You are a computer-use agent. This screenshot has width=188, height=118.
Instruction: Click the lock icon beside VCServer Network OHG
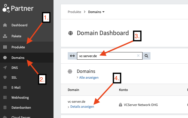(x=120, y=105)
